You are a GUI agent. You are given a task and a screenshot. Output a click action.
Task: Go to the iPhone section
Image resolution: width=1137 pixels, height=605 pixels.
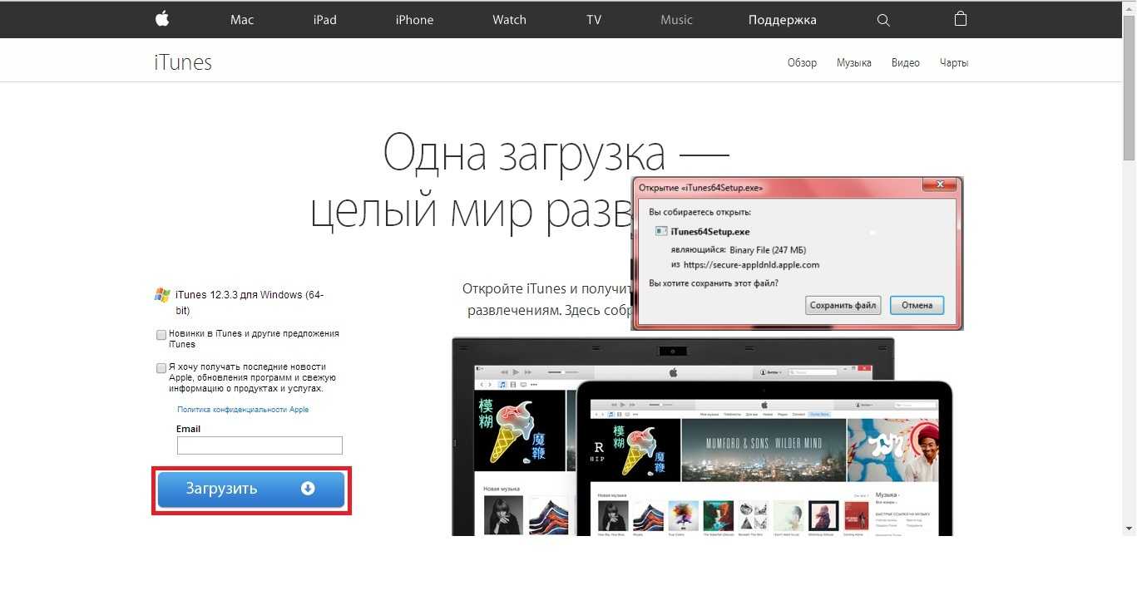click(414, 20)
